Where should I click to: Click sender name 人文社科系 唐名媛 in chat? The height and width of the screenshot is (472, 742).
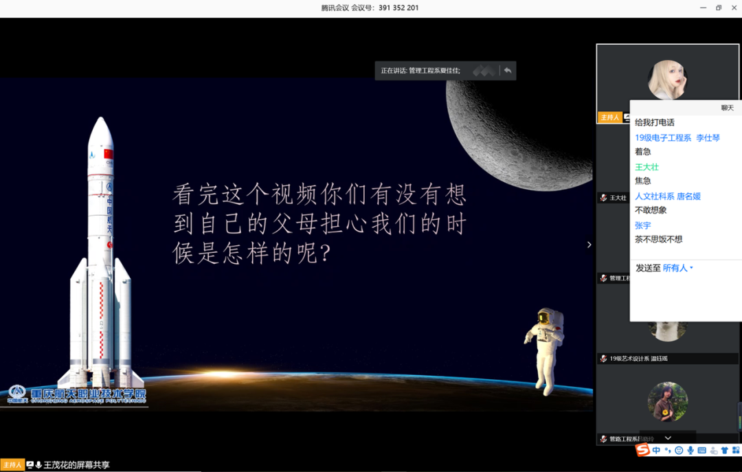(x=668, y=196)
